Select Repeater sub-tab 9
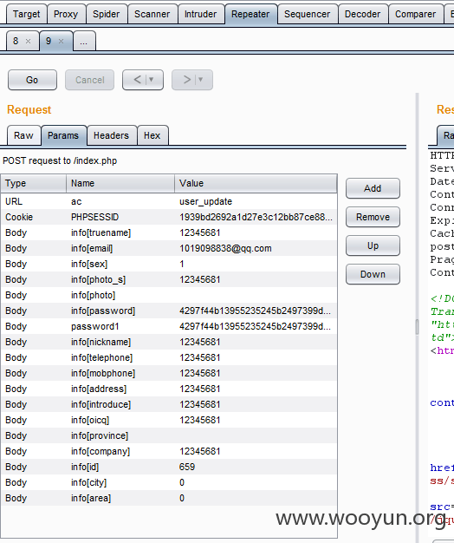 pyautogui.click(x=49, y=42)
